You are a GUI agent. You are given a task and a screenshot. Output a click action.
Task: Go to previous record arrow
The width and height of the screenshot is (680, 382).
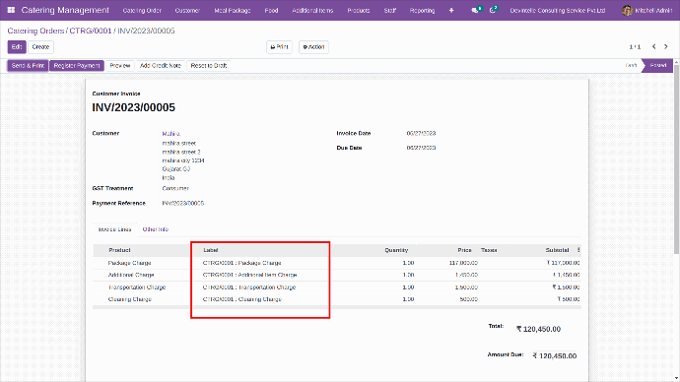(x=654, y=47)
